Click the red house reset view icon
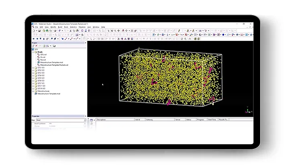 (123, 31)
